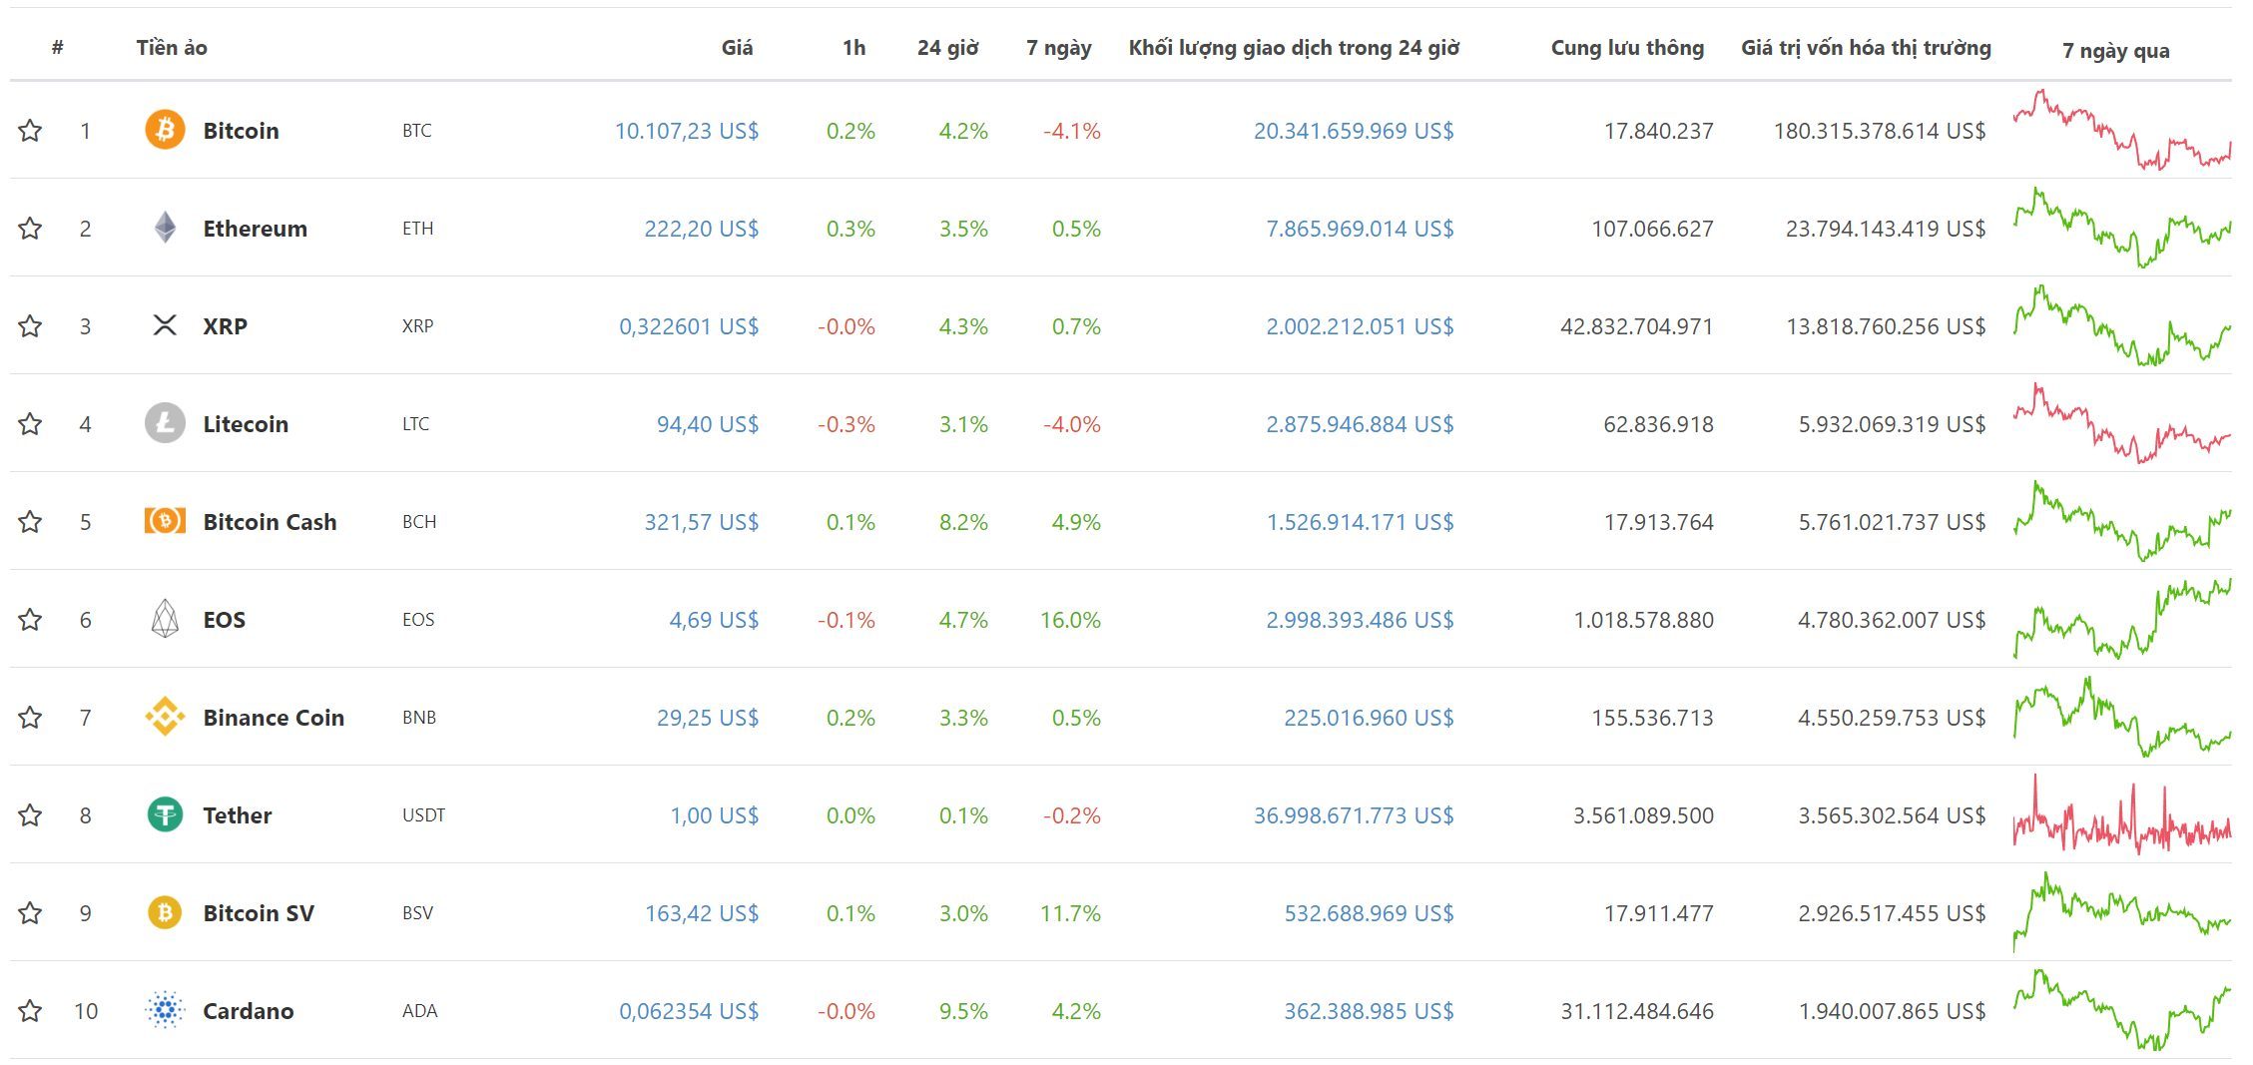The image size is (2253, 1065).
Task: Open the Bitcoin Cash name link
Action: pyautogui.click(x=270, y=521)
